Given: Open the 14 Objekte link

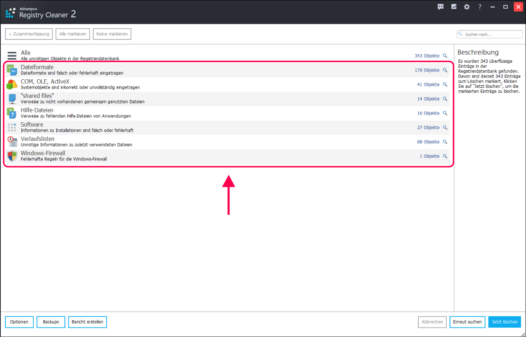Looking at the screenshot, I should click(x=428, y=99).
